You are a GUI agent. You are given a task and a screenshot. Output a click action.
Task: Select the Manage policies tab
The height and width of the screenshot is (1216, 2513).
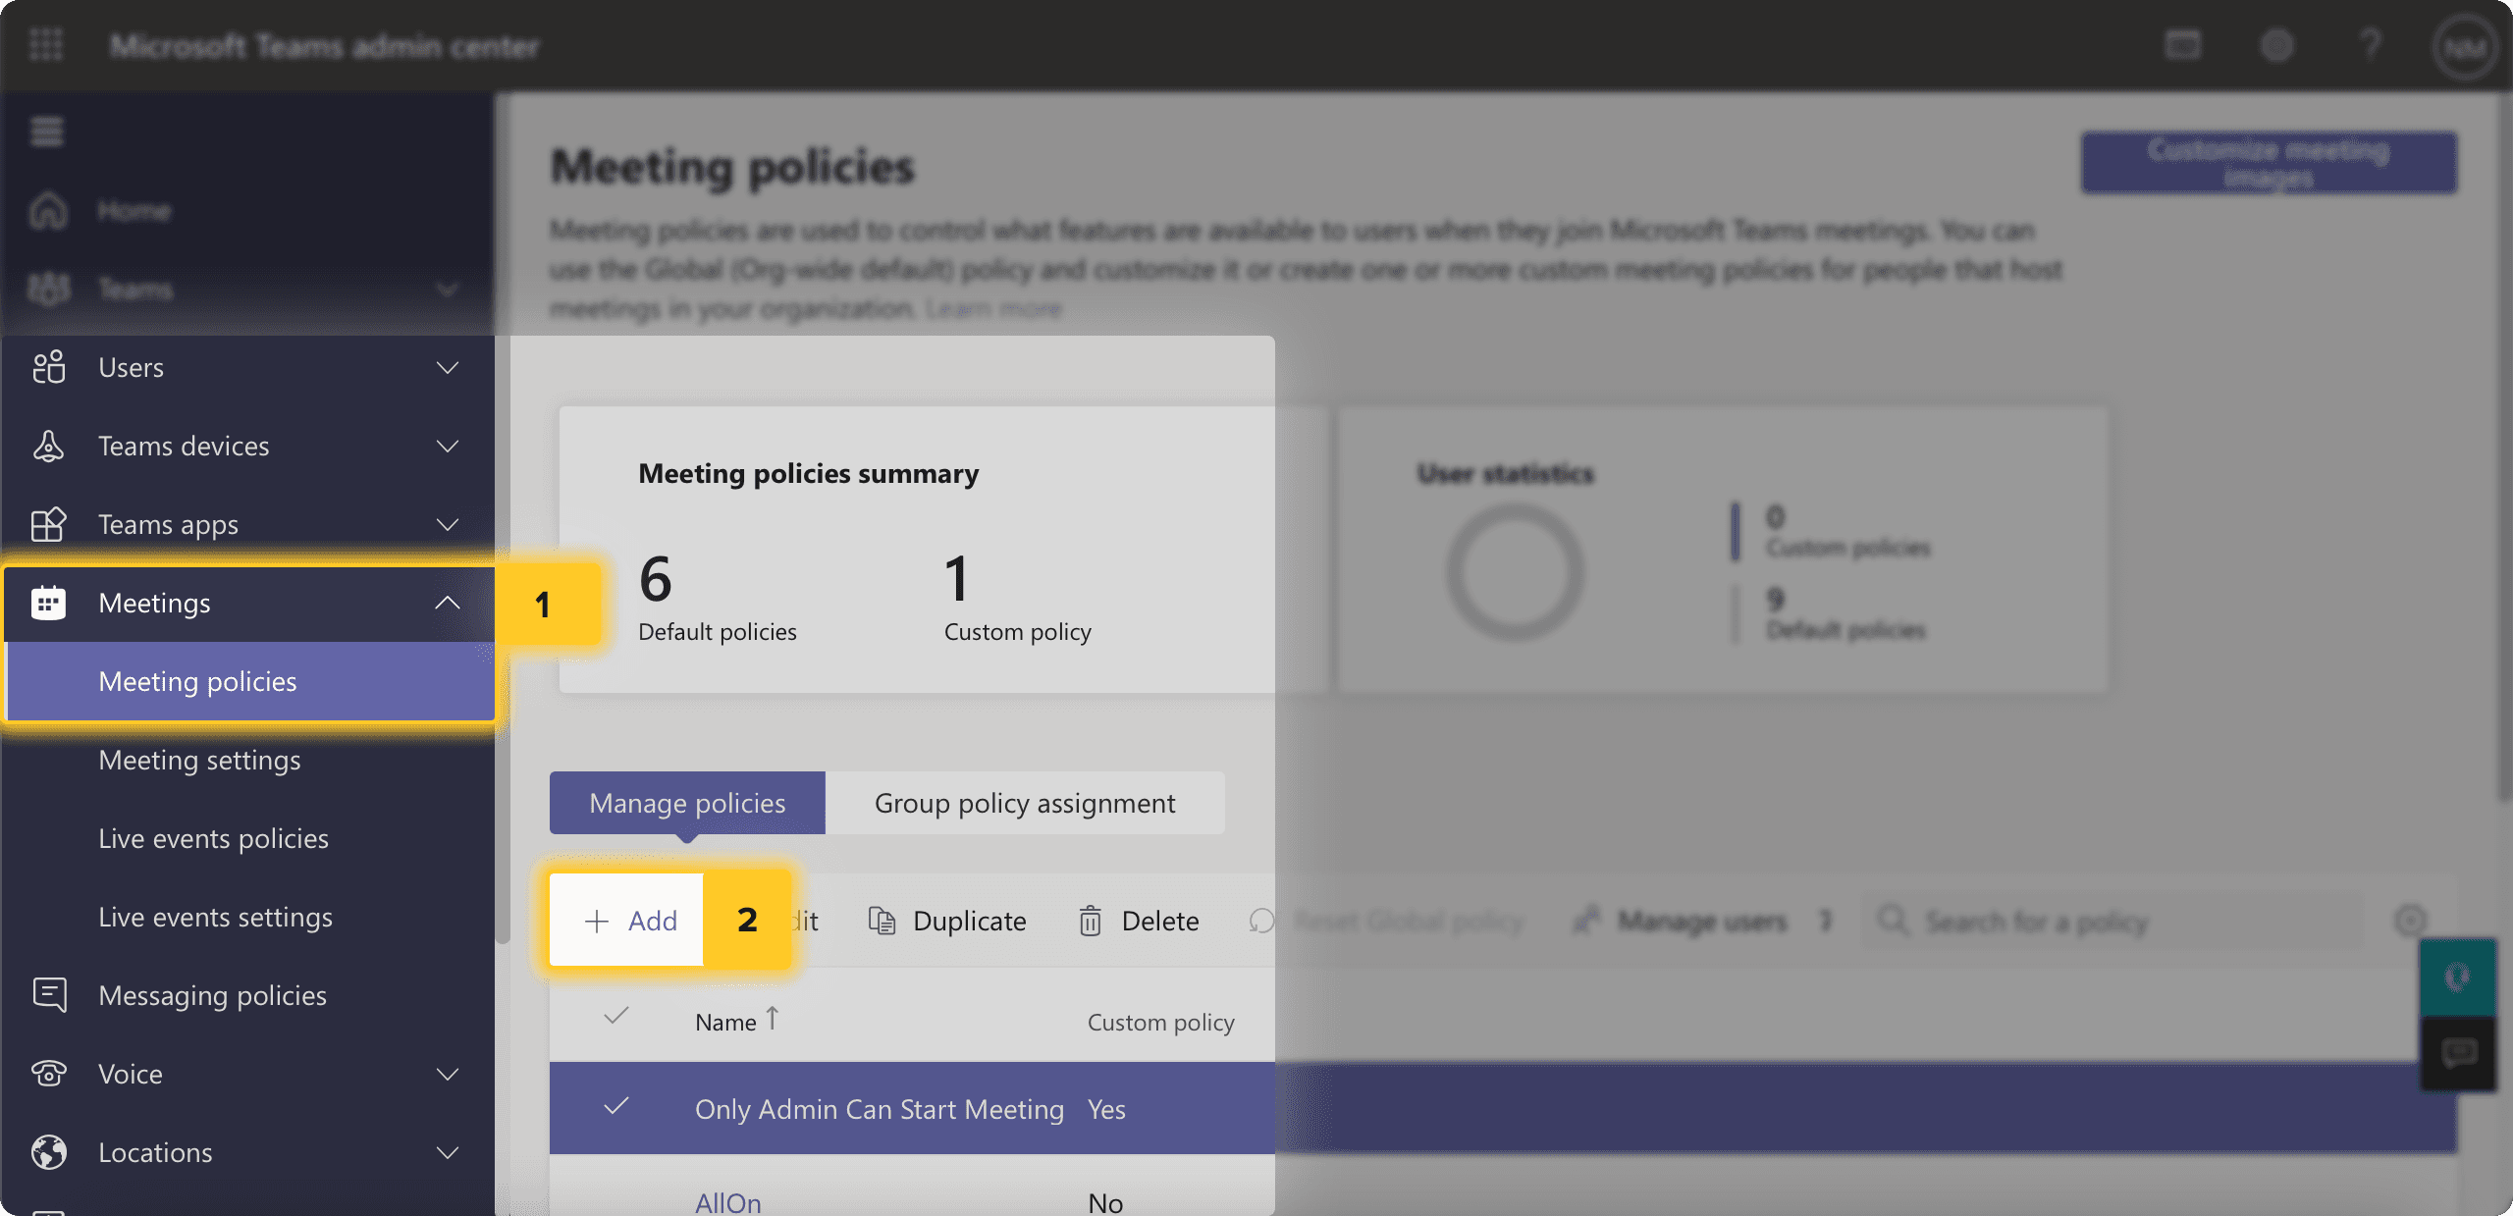tap(686, 801)
